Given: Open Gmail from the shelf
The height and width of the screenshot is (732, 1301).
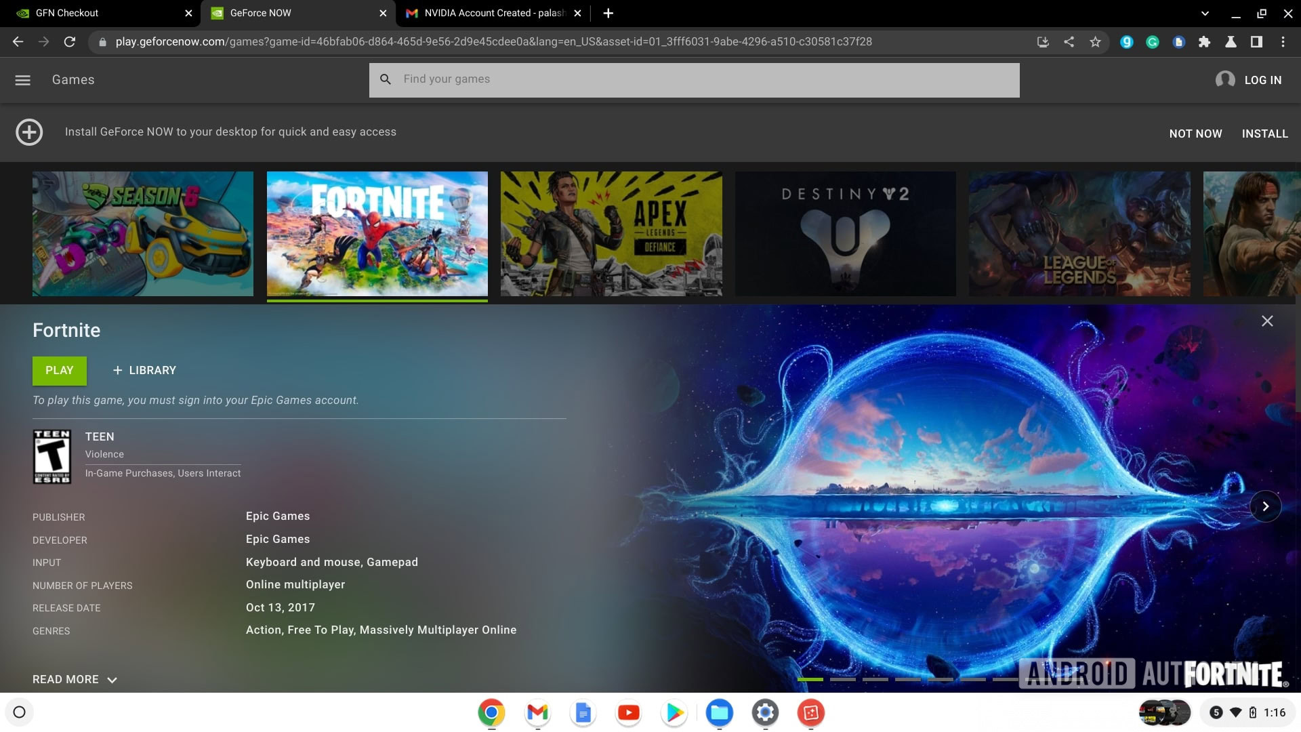Looking at the screenshot, I should pos(537,712).
